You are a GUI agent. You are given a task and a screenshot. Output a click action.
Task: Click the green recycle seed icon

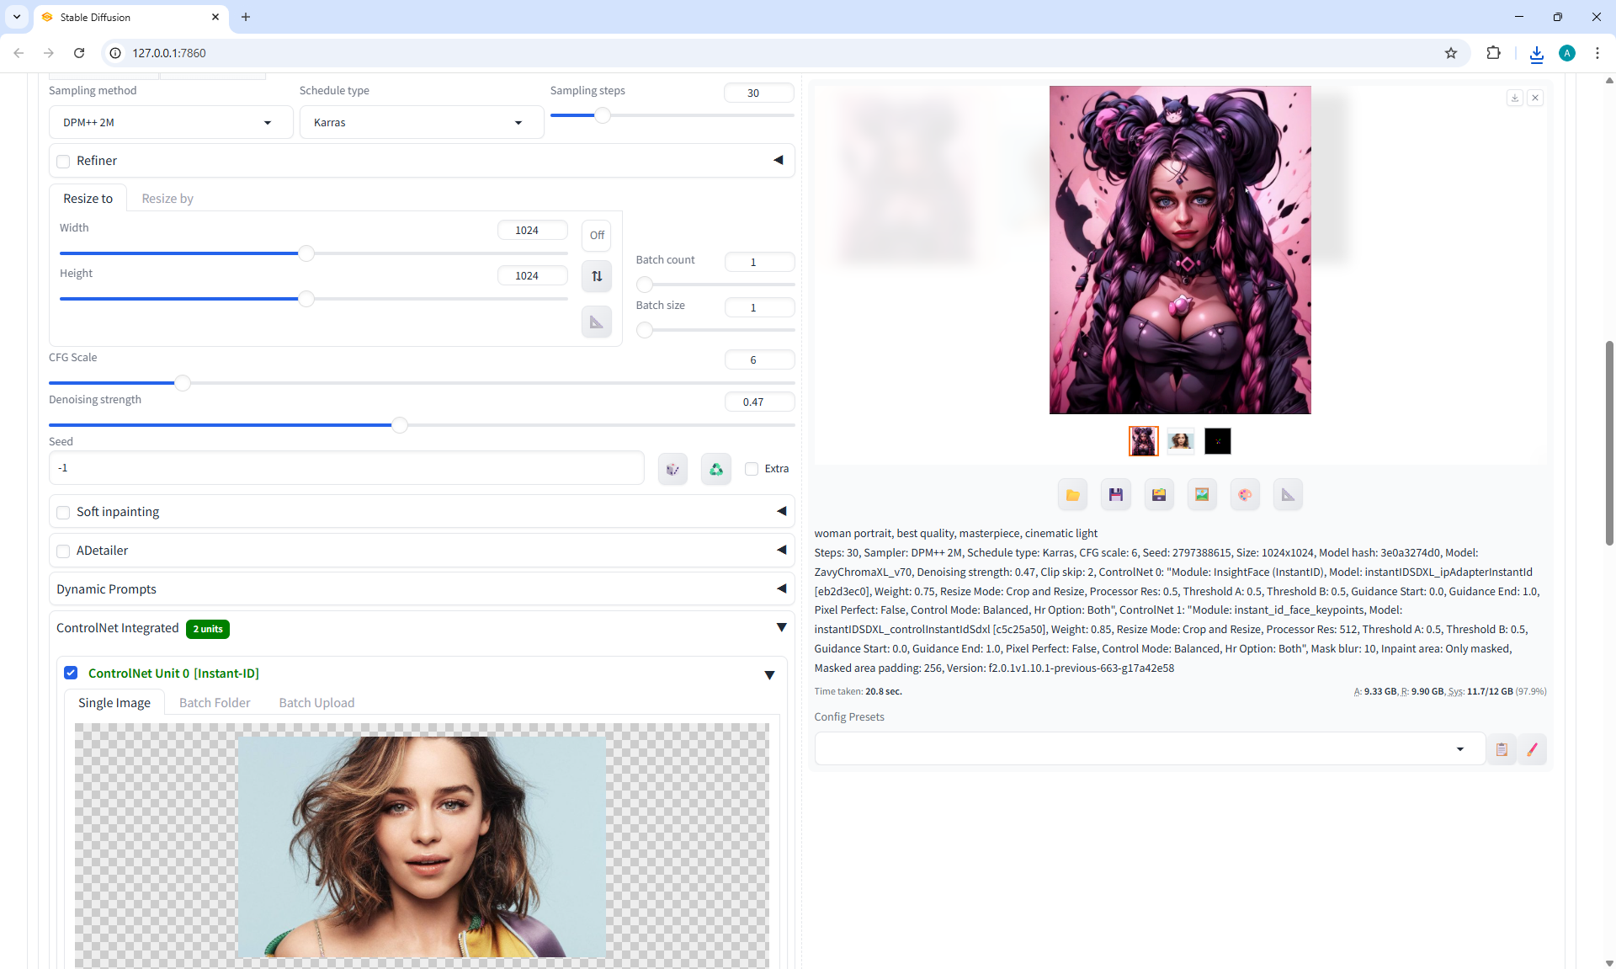(715, 469)
